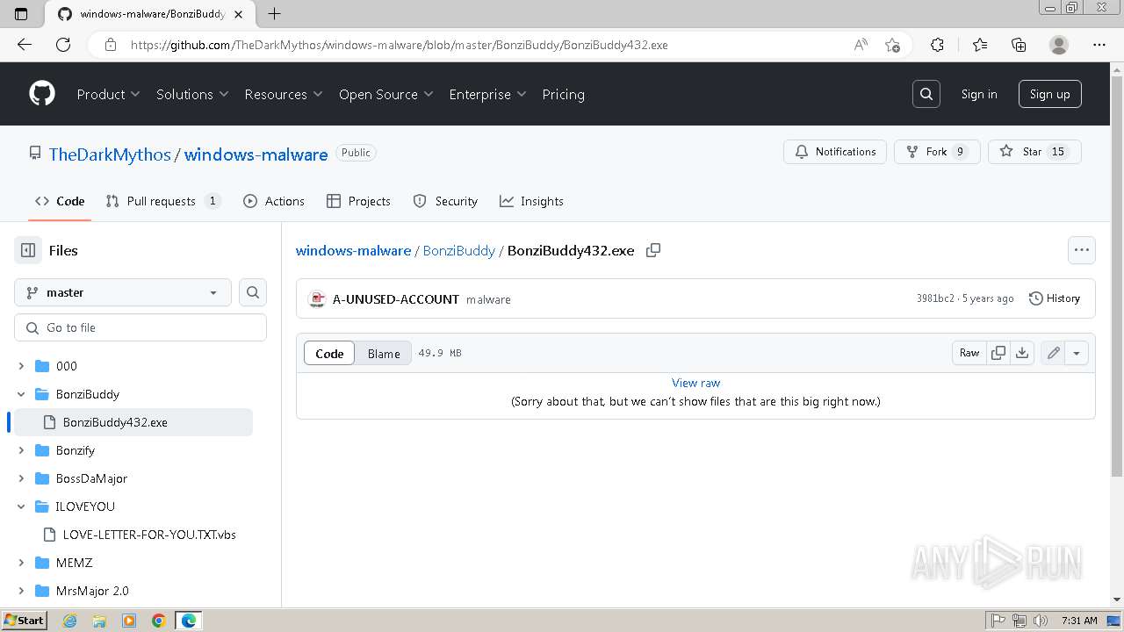Screen dimensions: 1124x632
Task: Click the Sign in link
Action: 978,94
